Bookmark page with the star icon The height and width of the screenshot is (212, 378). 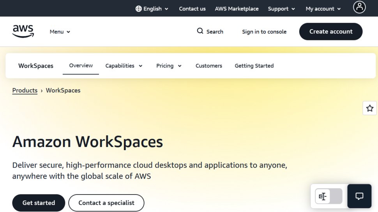(x=369, y=108)
